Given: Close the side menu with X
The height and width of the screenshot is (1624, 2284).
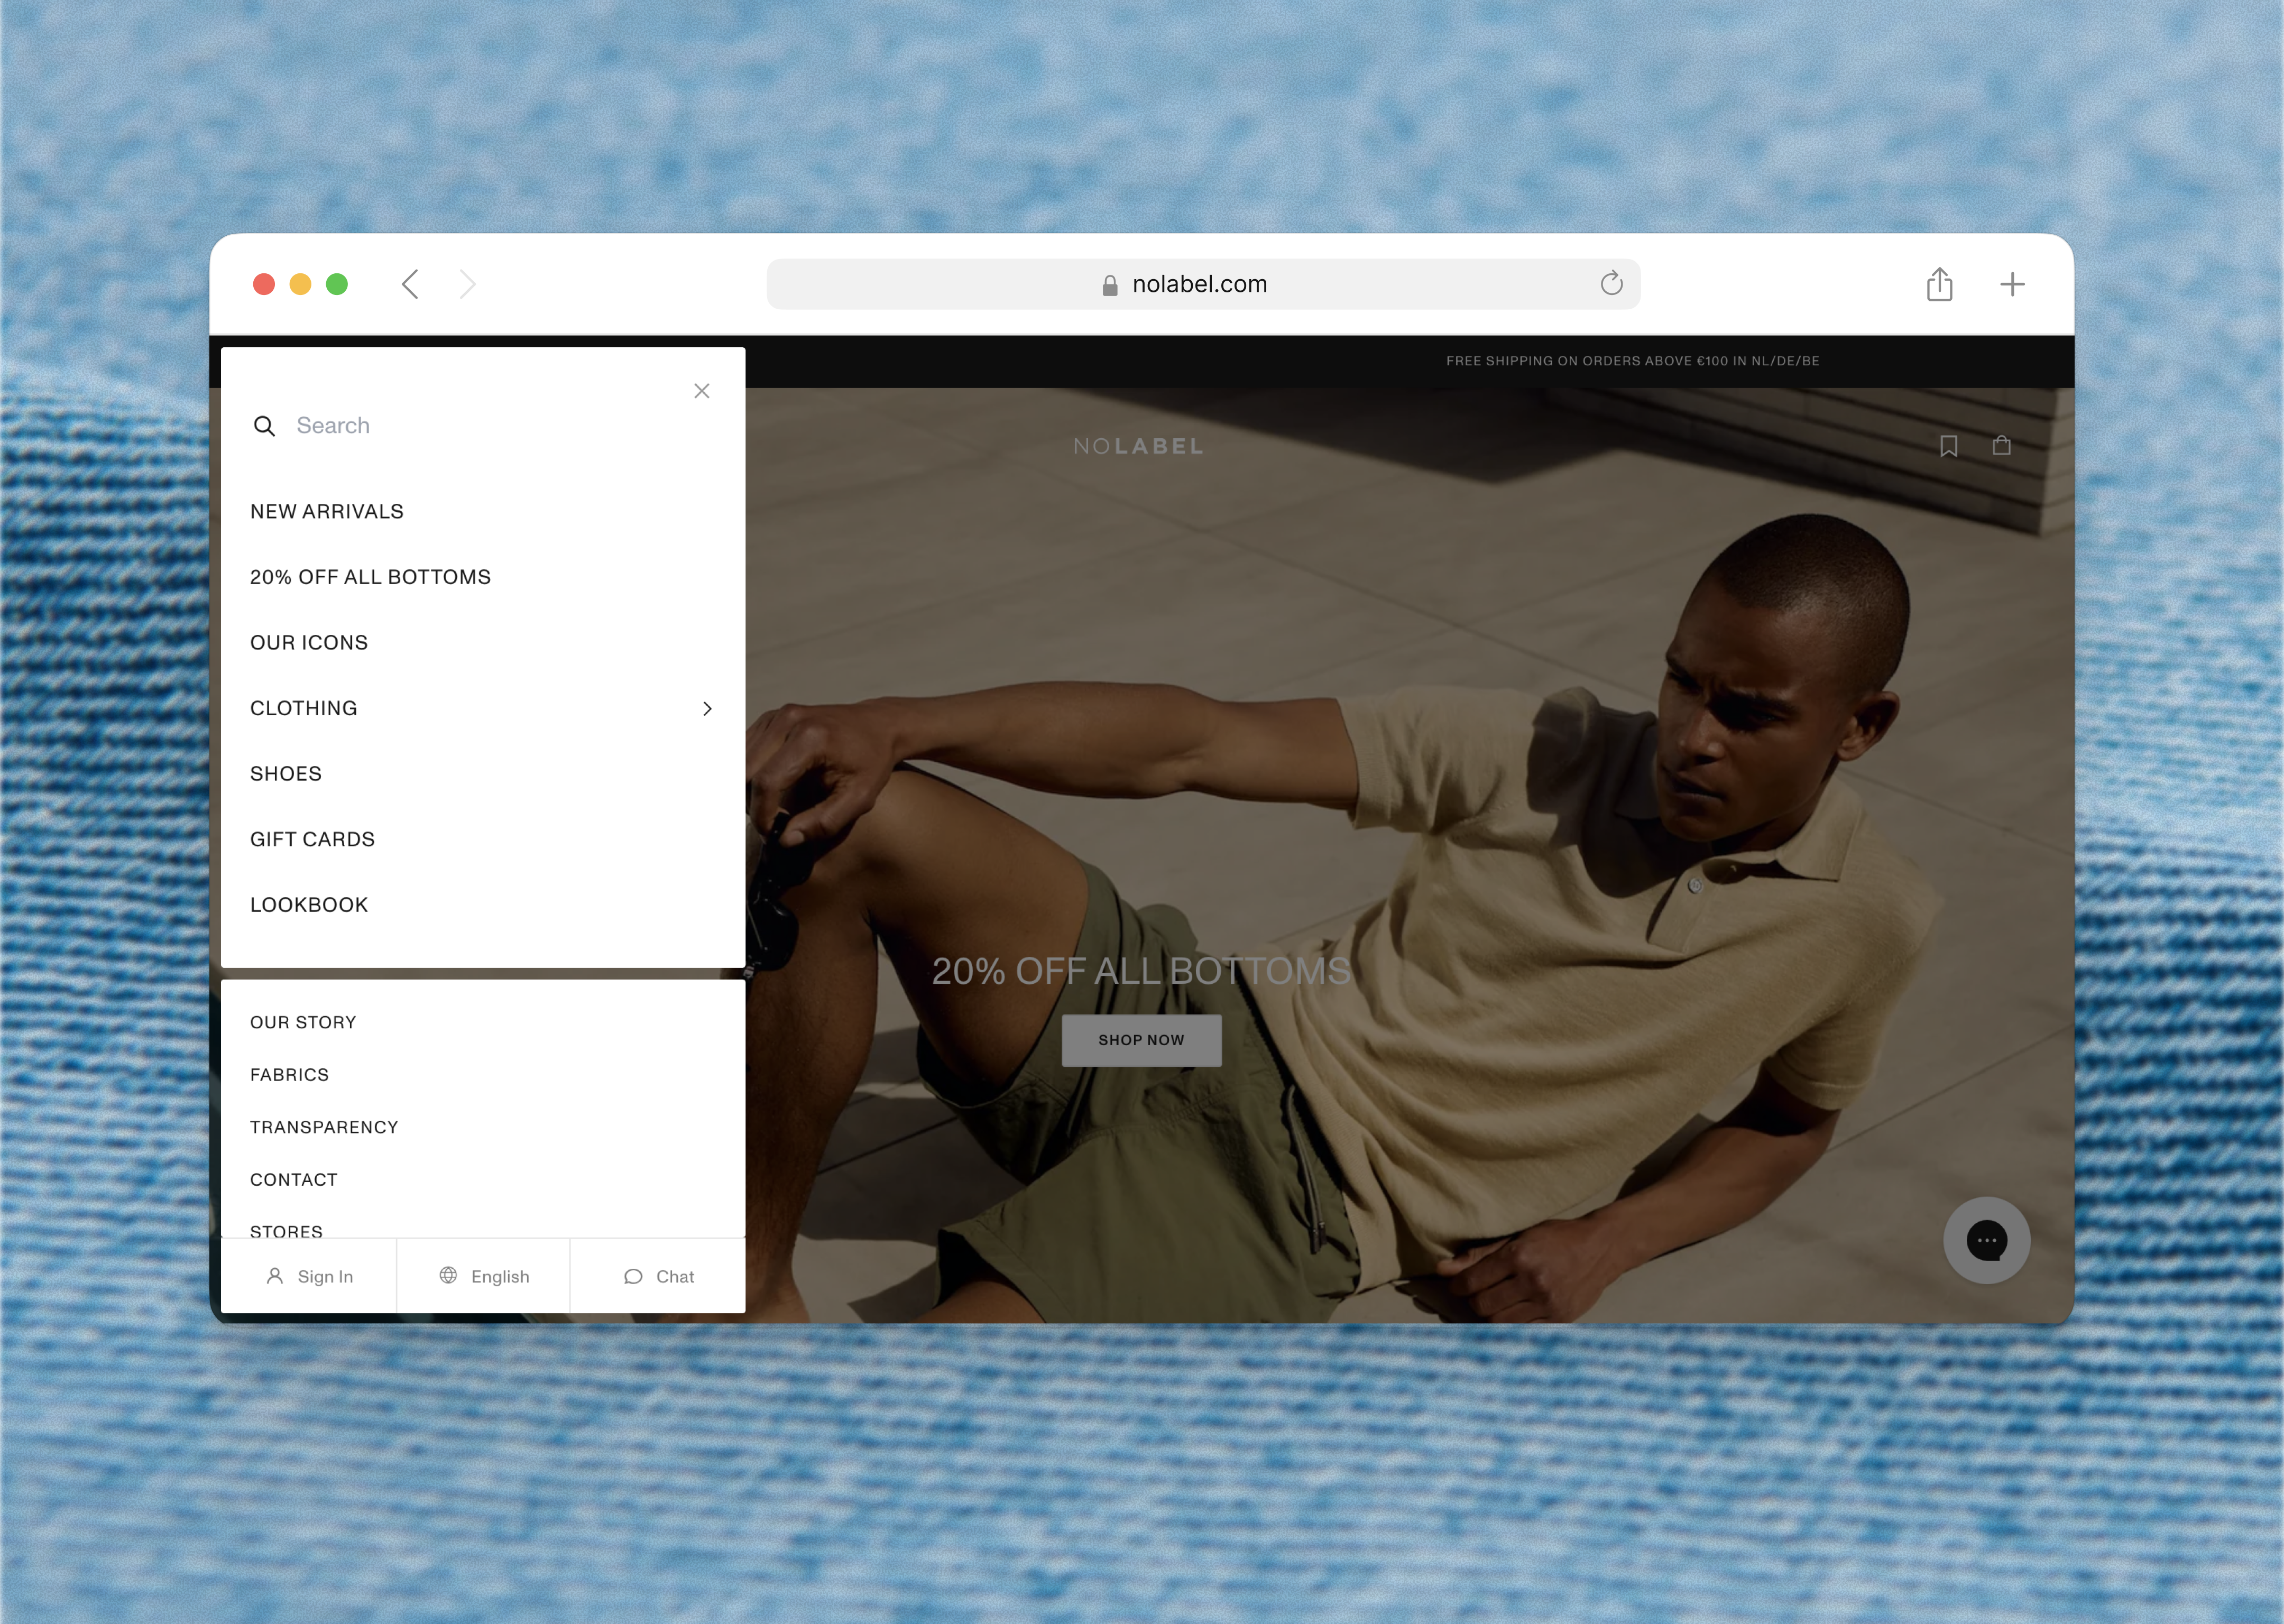Looking at the screenshot, I should click(702, 391).
